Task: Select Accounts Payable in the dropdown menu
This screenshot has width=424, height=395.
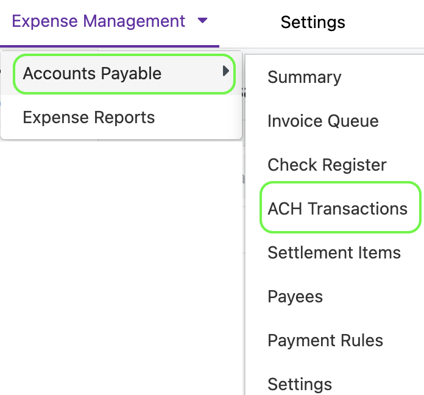Action: (x=92, y=74)
